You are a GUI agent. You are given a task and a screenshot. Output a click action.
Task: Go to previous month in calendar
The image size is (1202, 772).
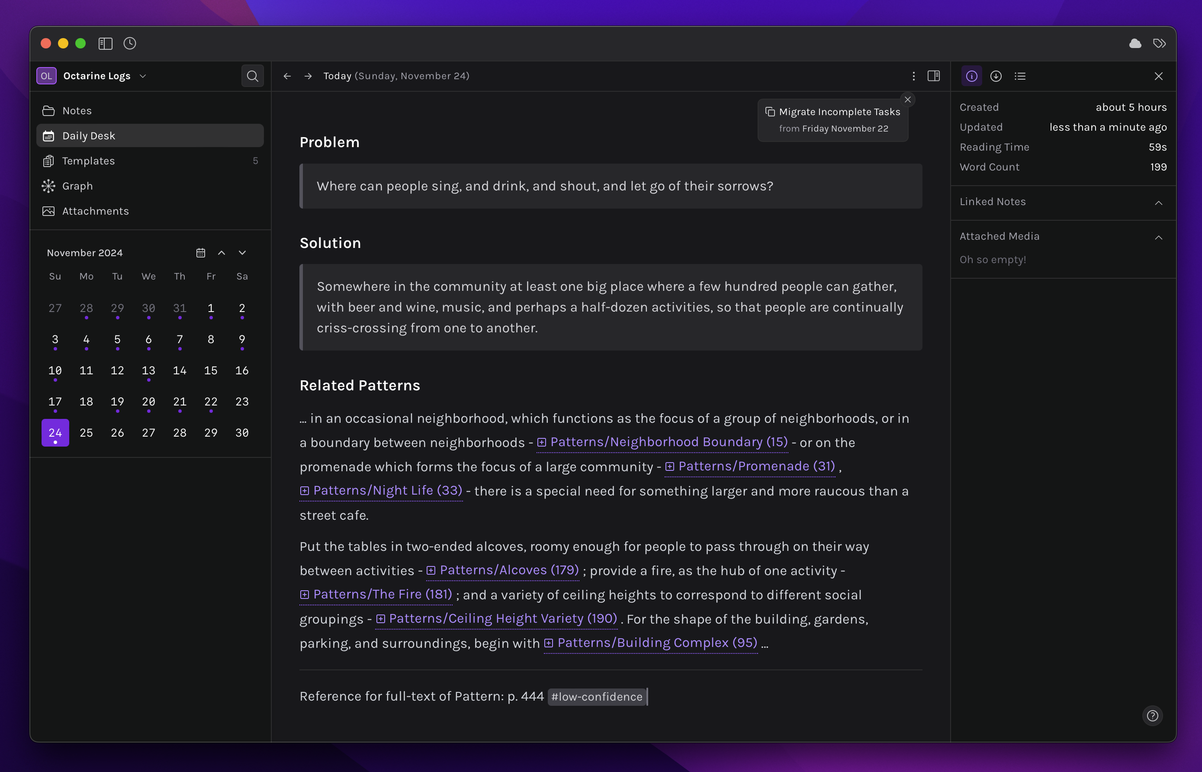click(222, 253)
